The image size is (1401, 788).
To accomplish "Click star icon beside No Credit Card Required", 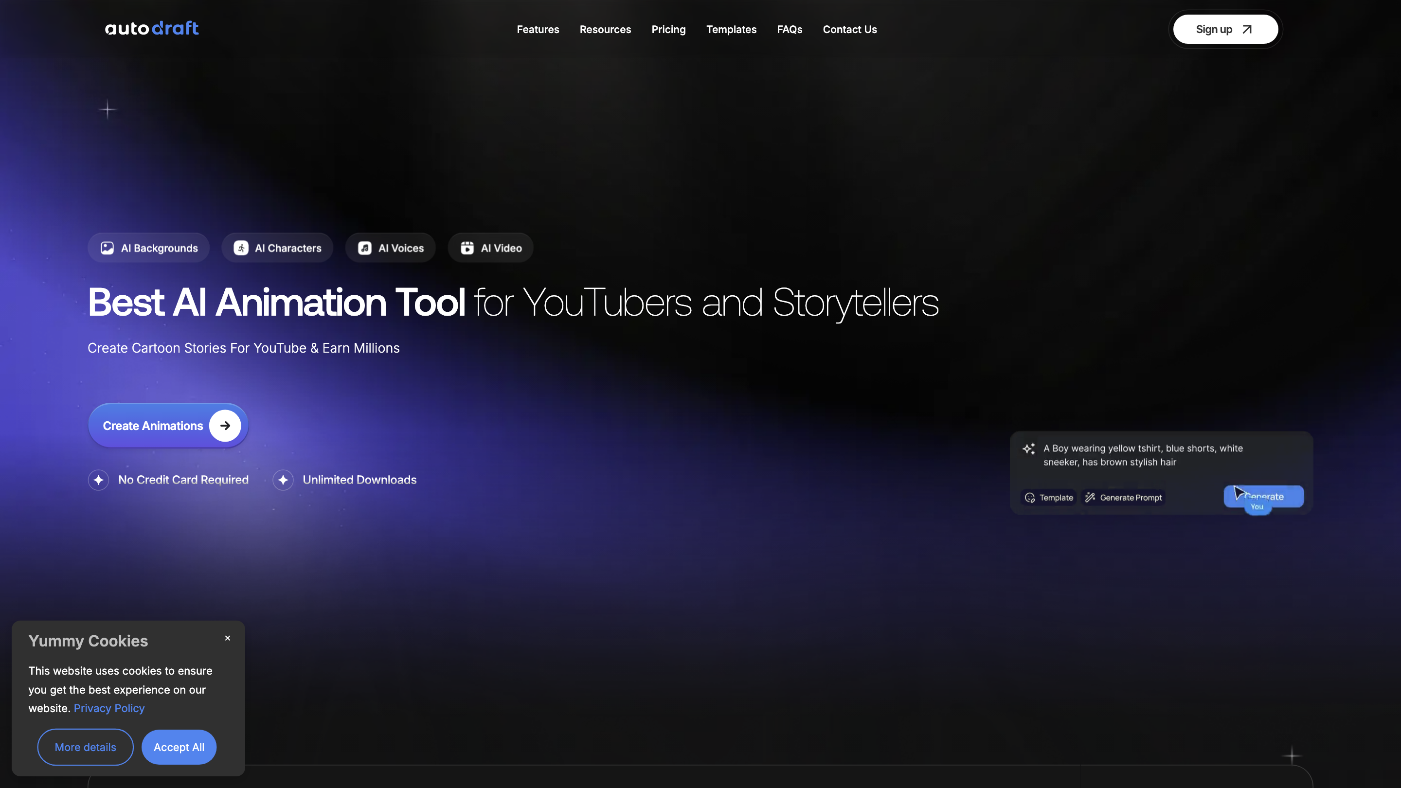I will 98,480.
